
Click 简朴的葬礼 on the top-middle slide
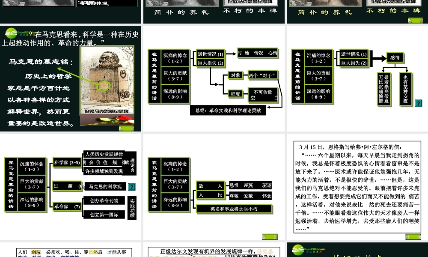[181, 12]
